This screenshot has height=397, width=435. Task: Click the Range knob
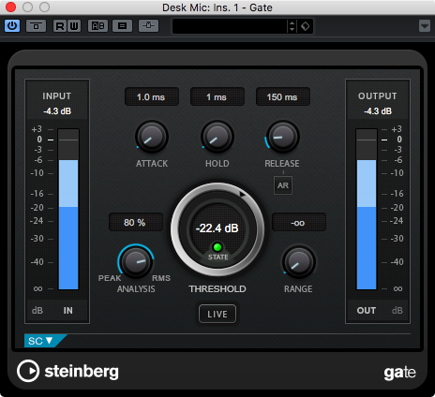click(x=299, y=262)
